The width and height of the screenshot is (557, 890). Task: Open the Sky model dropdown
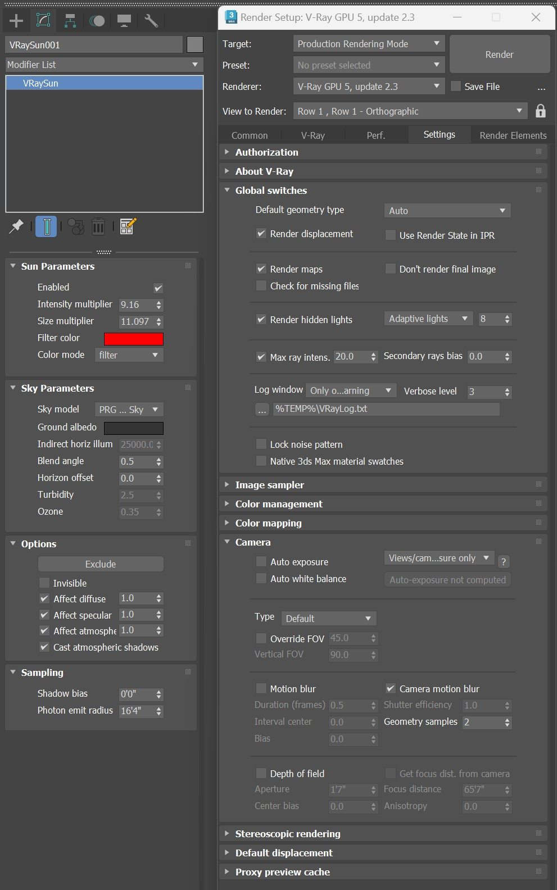pyautogui.click(x=129, y=410)
